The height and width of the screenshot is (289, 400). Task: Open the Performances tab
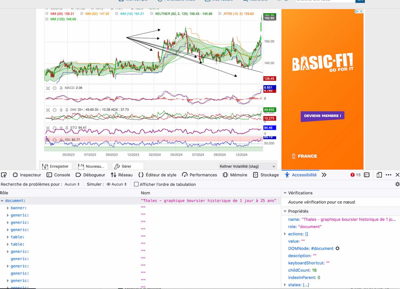click(200, 175)
